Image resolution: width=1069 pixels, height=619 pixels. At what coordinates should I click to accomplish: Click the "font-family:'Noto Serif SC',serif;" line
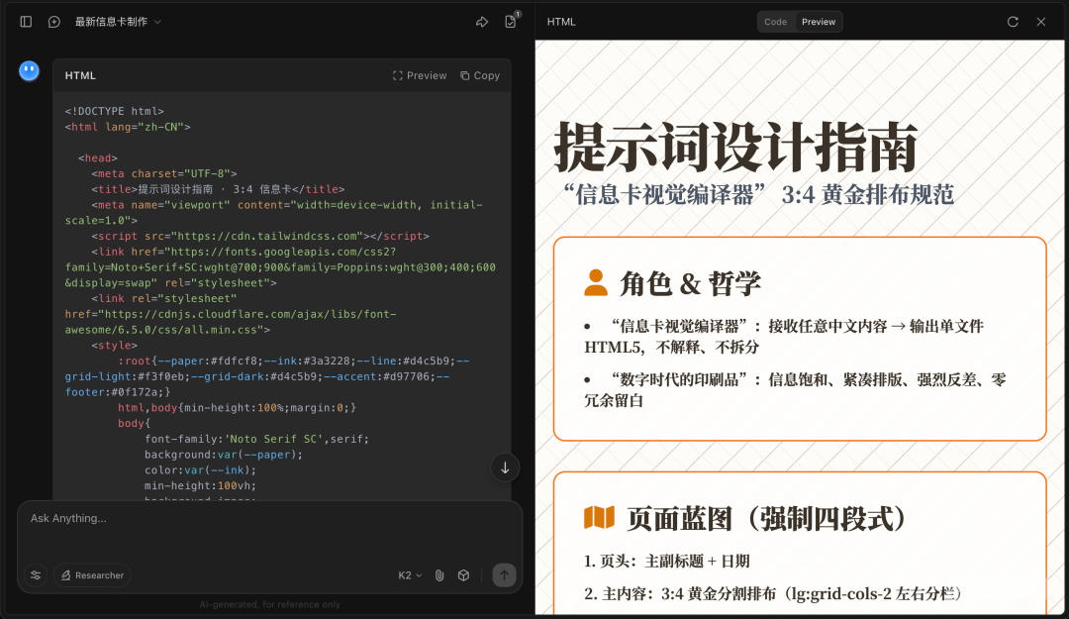pyautogui.click(x=256, y=440)
